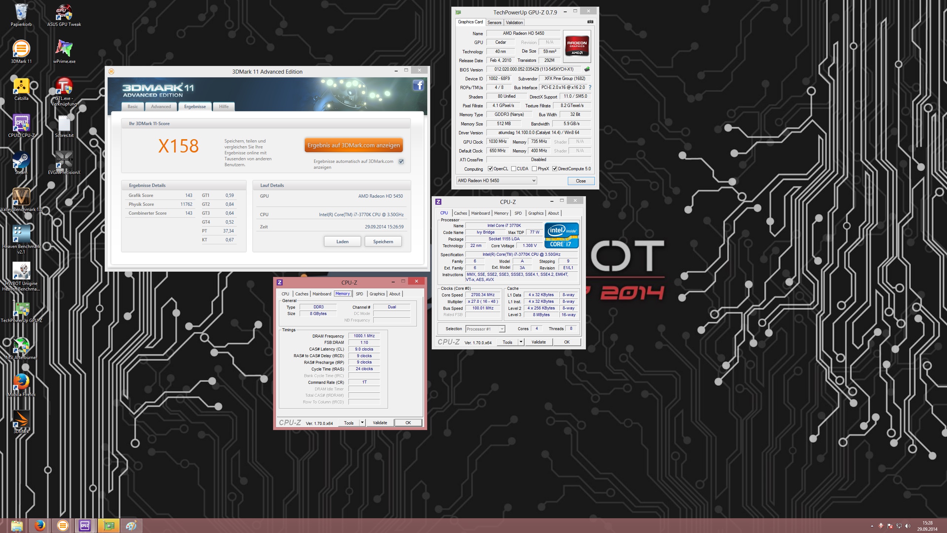
Task: Show hidden system tray icons arrow
Action: 872,526
